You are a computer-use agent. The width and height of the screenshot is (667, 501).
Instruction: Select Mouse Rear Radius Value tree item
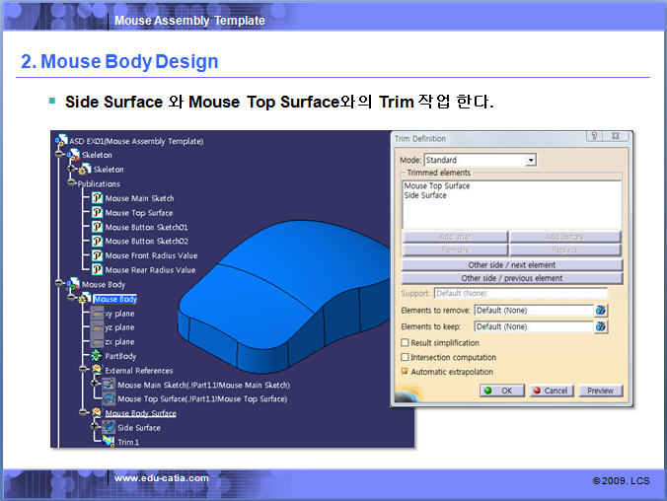[x=150, y=269]
